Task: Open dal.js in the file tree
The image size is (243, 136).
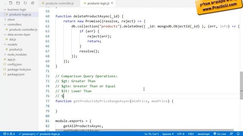Action: (13, 39)
